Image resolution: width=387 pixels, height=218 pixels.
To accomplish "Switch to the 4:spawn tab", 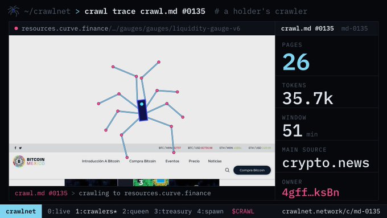I will point(210,211).
